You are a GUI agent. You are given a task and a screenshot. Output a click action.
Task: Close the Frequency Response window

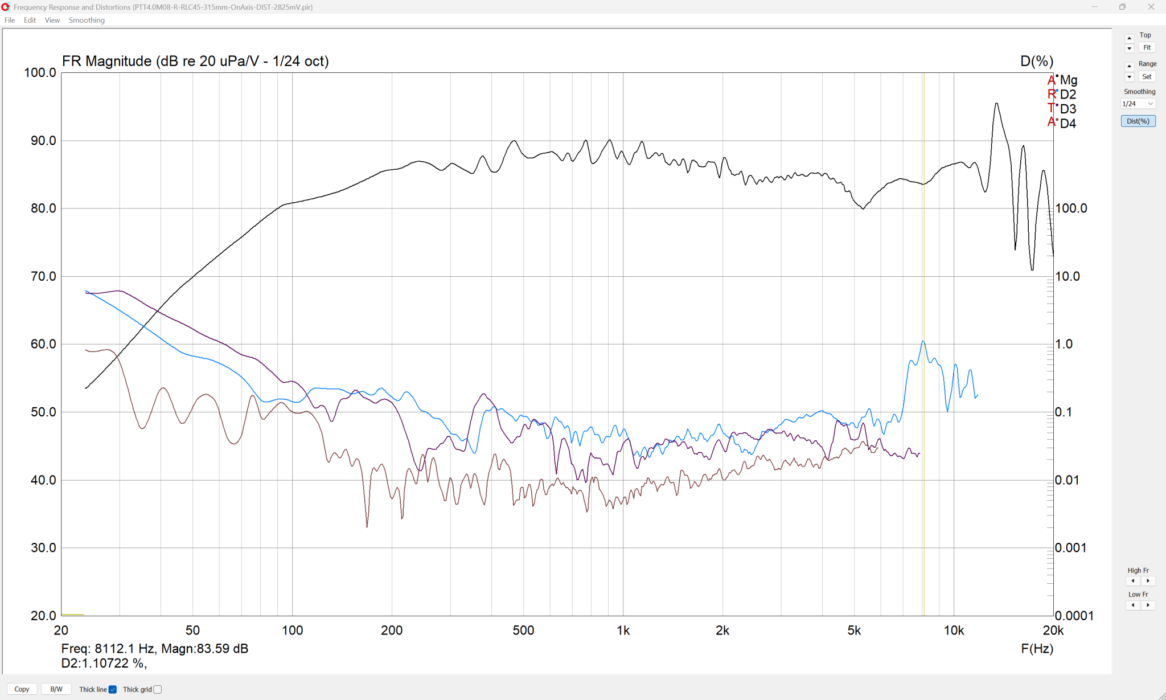click(x=1151, y=7)
